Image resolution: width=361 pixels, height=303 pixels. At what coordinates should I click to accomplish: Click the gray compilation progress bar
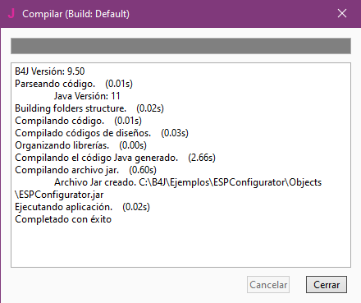[180, 46]
